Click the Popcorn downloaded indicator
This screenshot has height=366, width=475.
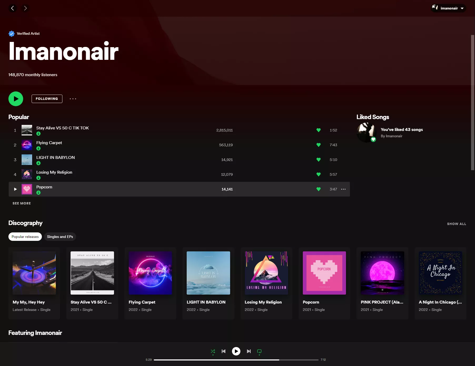pyautogui.click(x=38, y=193)
